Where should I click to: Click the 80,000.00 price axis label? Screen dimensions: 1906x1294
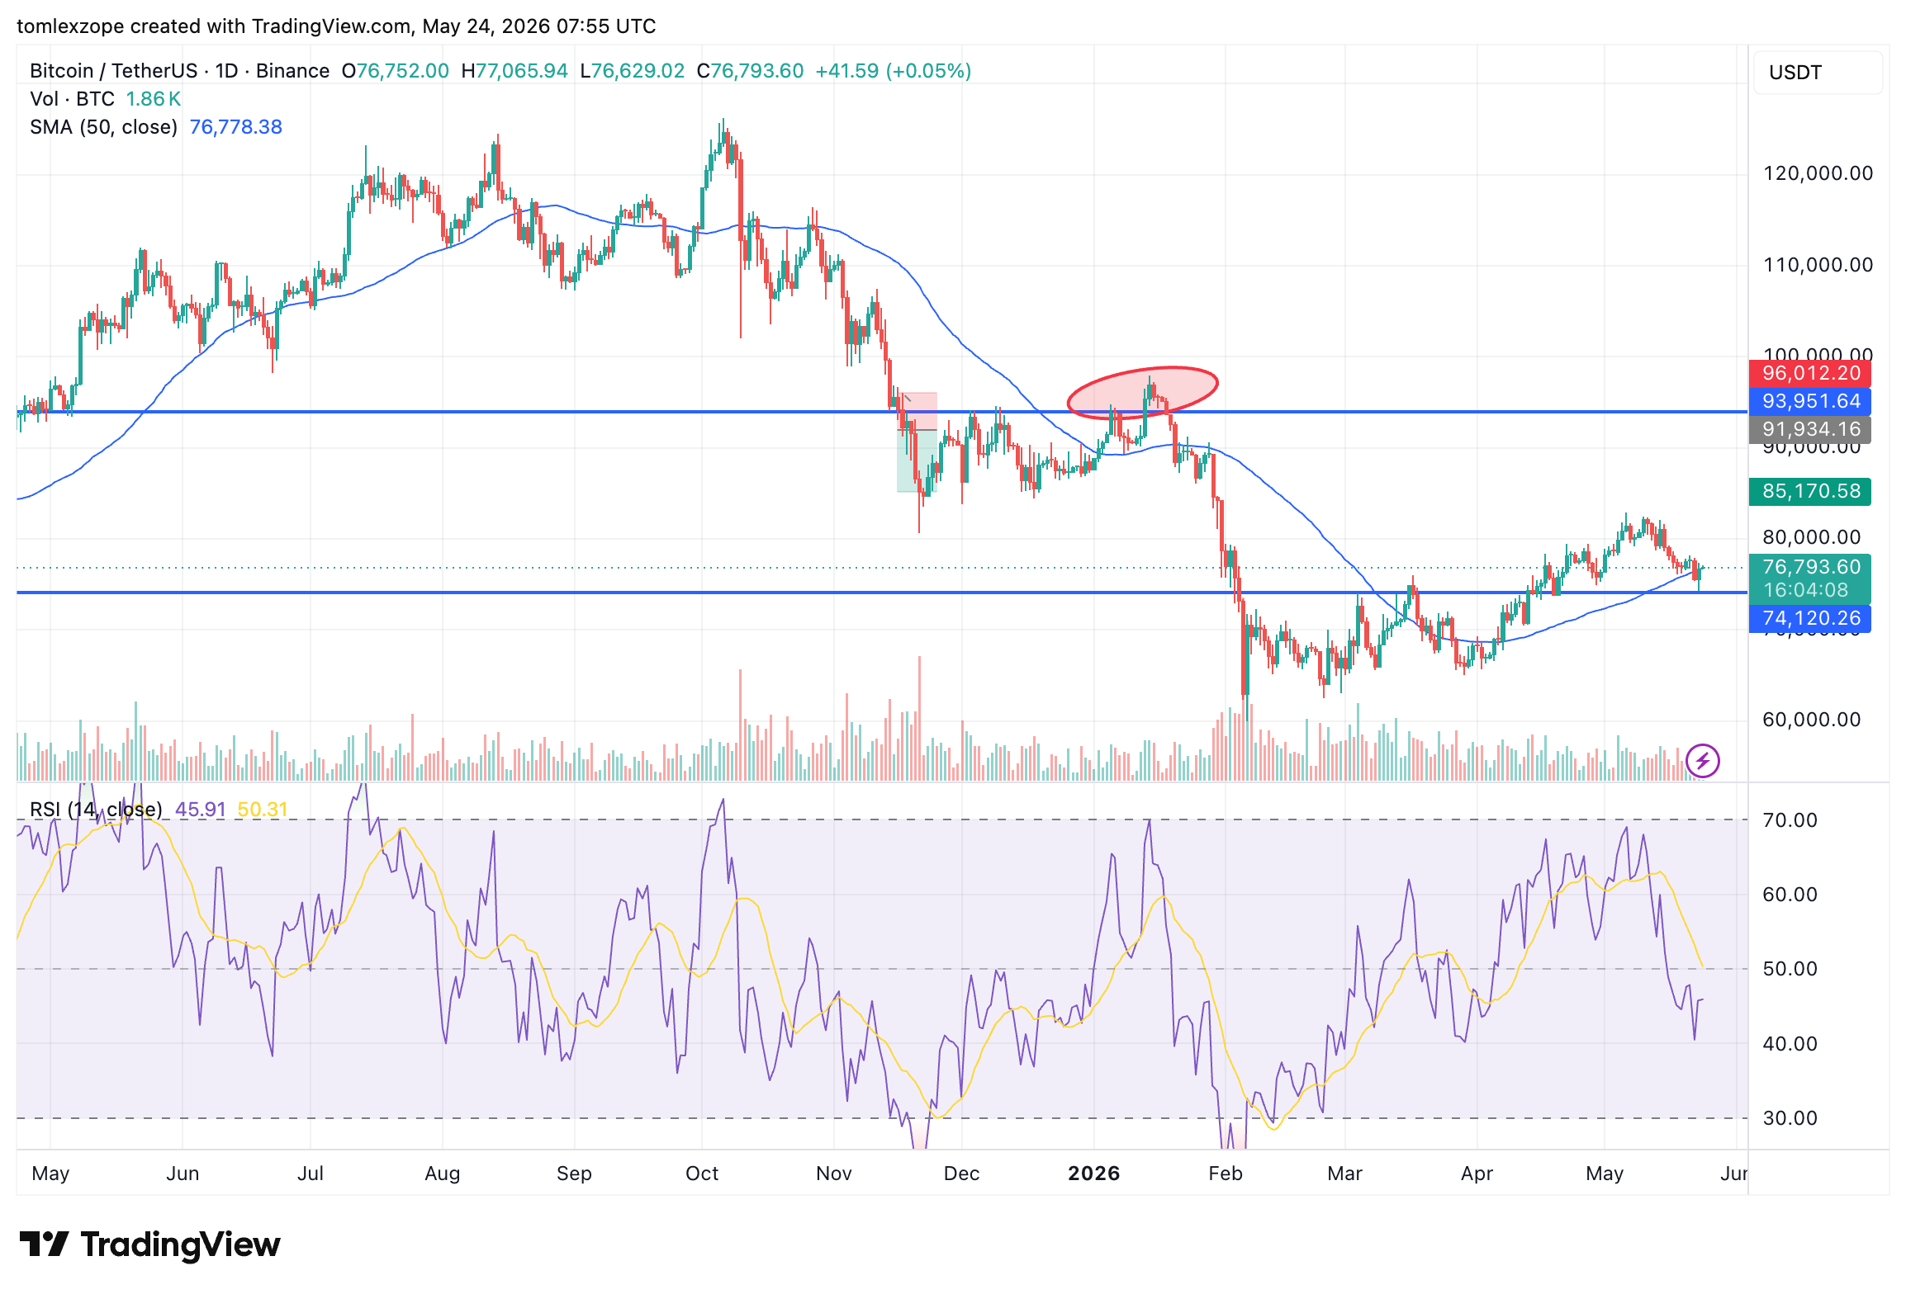(1812, 538)
